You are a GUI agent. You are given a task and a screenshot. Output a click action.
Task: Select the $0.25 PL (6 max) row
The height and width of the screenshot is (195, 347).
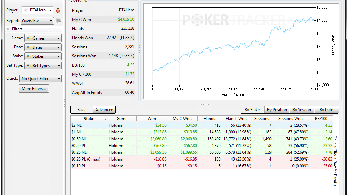pyautogui.click(x=202, y=159)
